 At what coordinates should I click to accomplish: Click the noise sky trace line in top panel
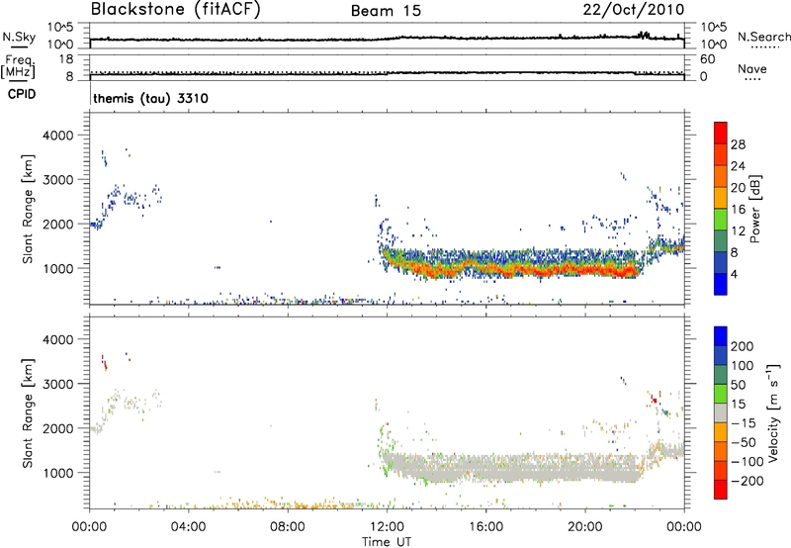pos(387,39)
